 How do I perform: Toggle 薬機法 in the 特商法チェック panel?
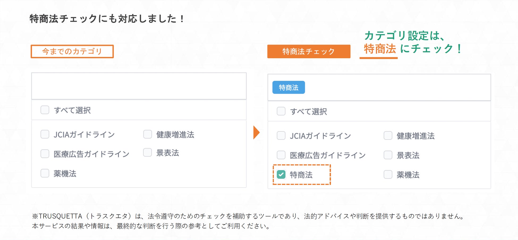tap(388, 175)
